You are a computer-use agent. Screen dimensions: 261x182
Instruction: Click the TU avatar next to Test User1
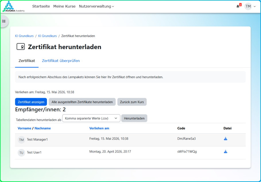tap(21, 152)
